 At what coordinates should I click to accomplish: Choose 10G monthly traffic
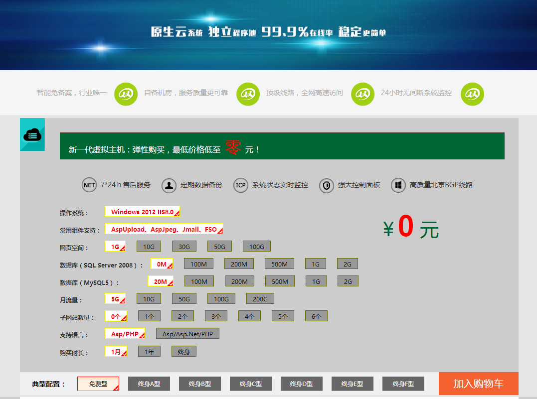point(149,299)
